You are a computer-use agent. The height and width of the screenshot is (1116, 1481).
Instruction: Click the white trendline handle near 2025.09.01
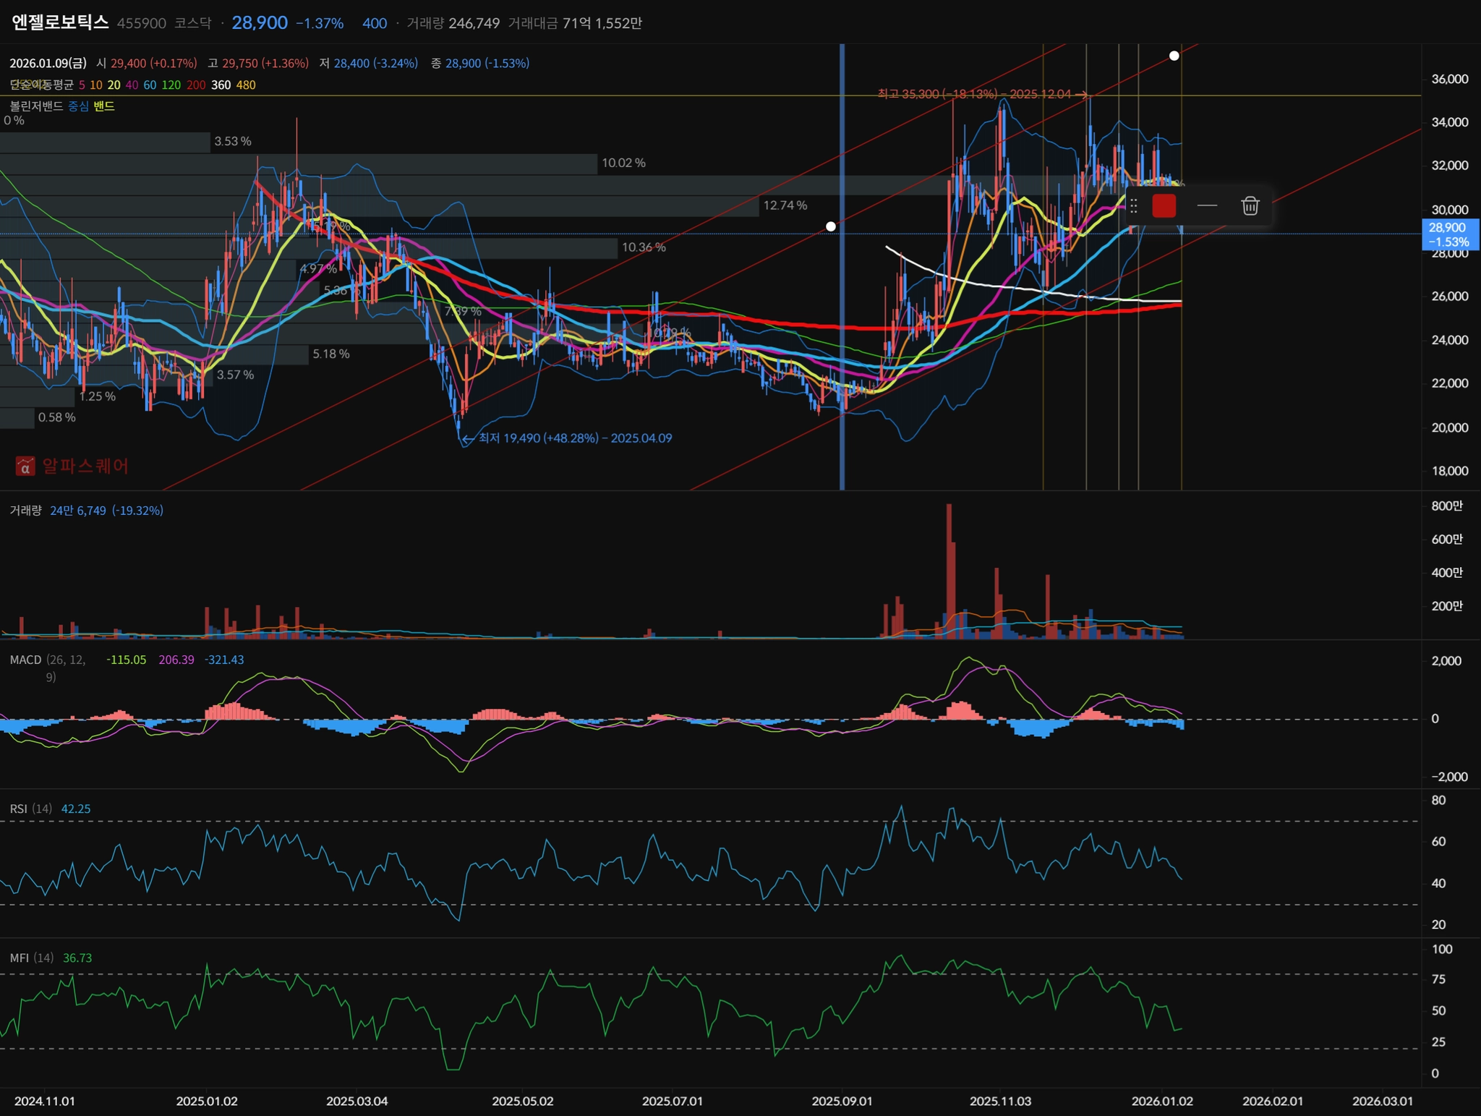pos(831,226)
